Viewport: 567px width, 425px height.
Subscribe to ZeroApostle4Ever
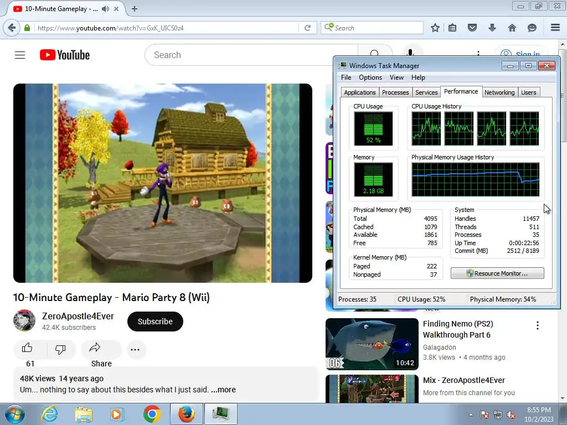pos(155,322)
